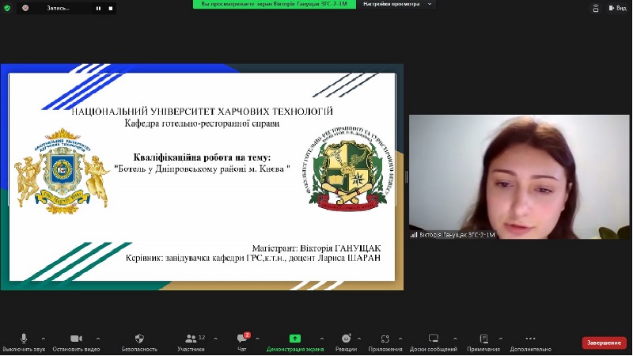
Task: Expand reactions options arrow
Action: (359, 339)
